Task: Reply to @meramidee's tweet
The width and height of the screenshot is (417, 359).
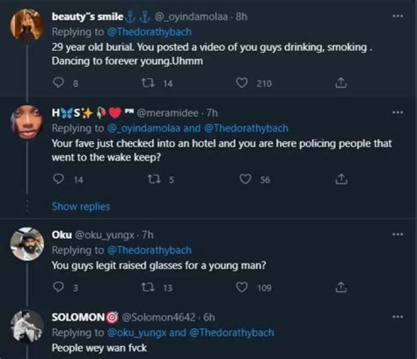Action: 57,179
